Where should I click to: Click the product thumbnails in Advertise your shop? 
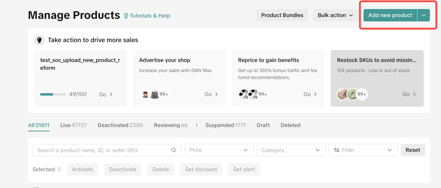point(154,94)
